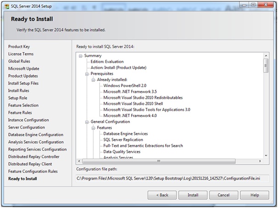Select Feature Configuration Rules step
Viewport: 278px width, 208px height.
point(33,171)
